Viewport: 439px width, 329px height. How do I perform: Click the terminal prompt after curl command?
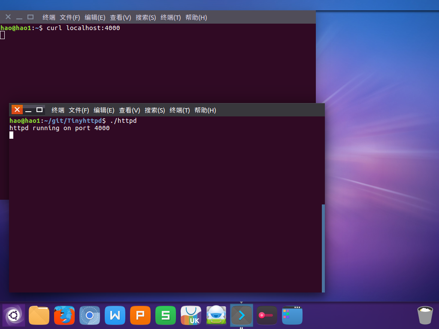2,35
